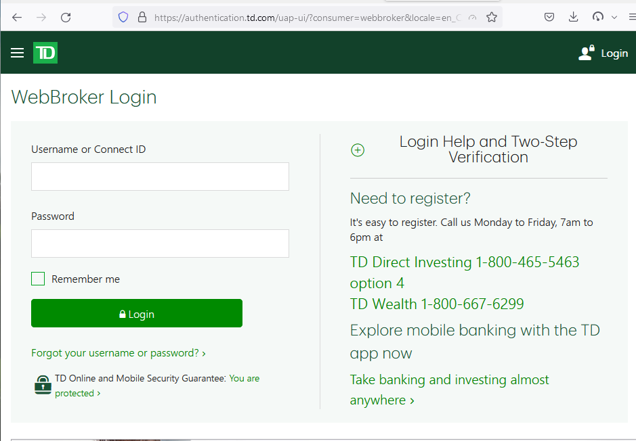The height and width of the screenshot is (441, 636).
Task: Toggle the Remember me checkbox
Action: (x=38, y=279)
